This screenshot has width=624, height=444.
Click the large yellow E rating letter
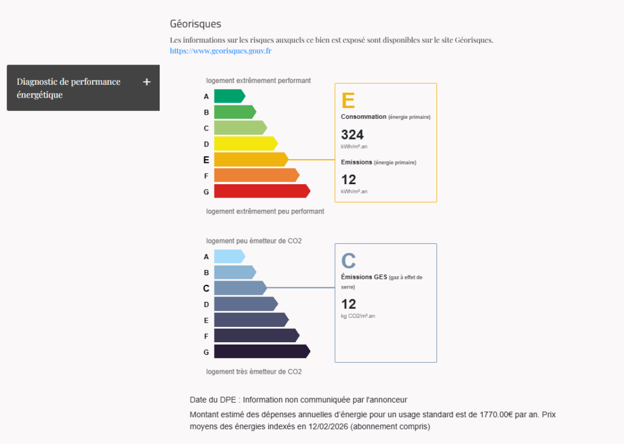tap(348, 101)
